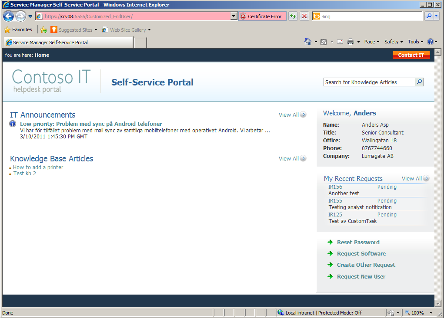Open the search provider options dropdown
Image resolution: width=444 pixels, height=318 pixels.
click(437, 16)
